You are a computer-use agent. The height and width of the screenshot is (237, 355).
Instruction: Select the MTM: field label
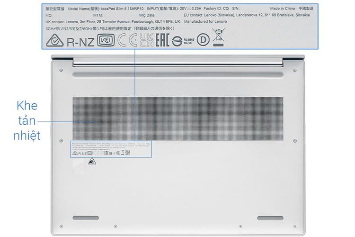coord(98,15)
